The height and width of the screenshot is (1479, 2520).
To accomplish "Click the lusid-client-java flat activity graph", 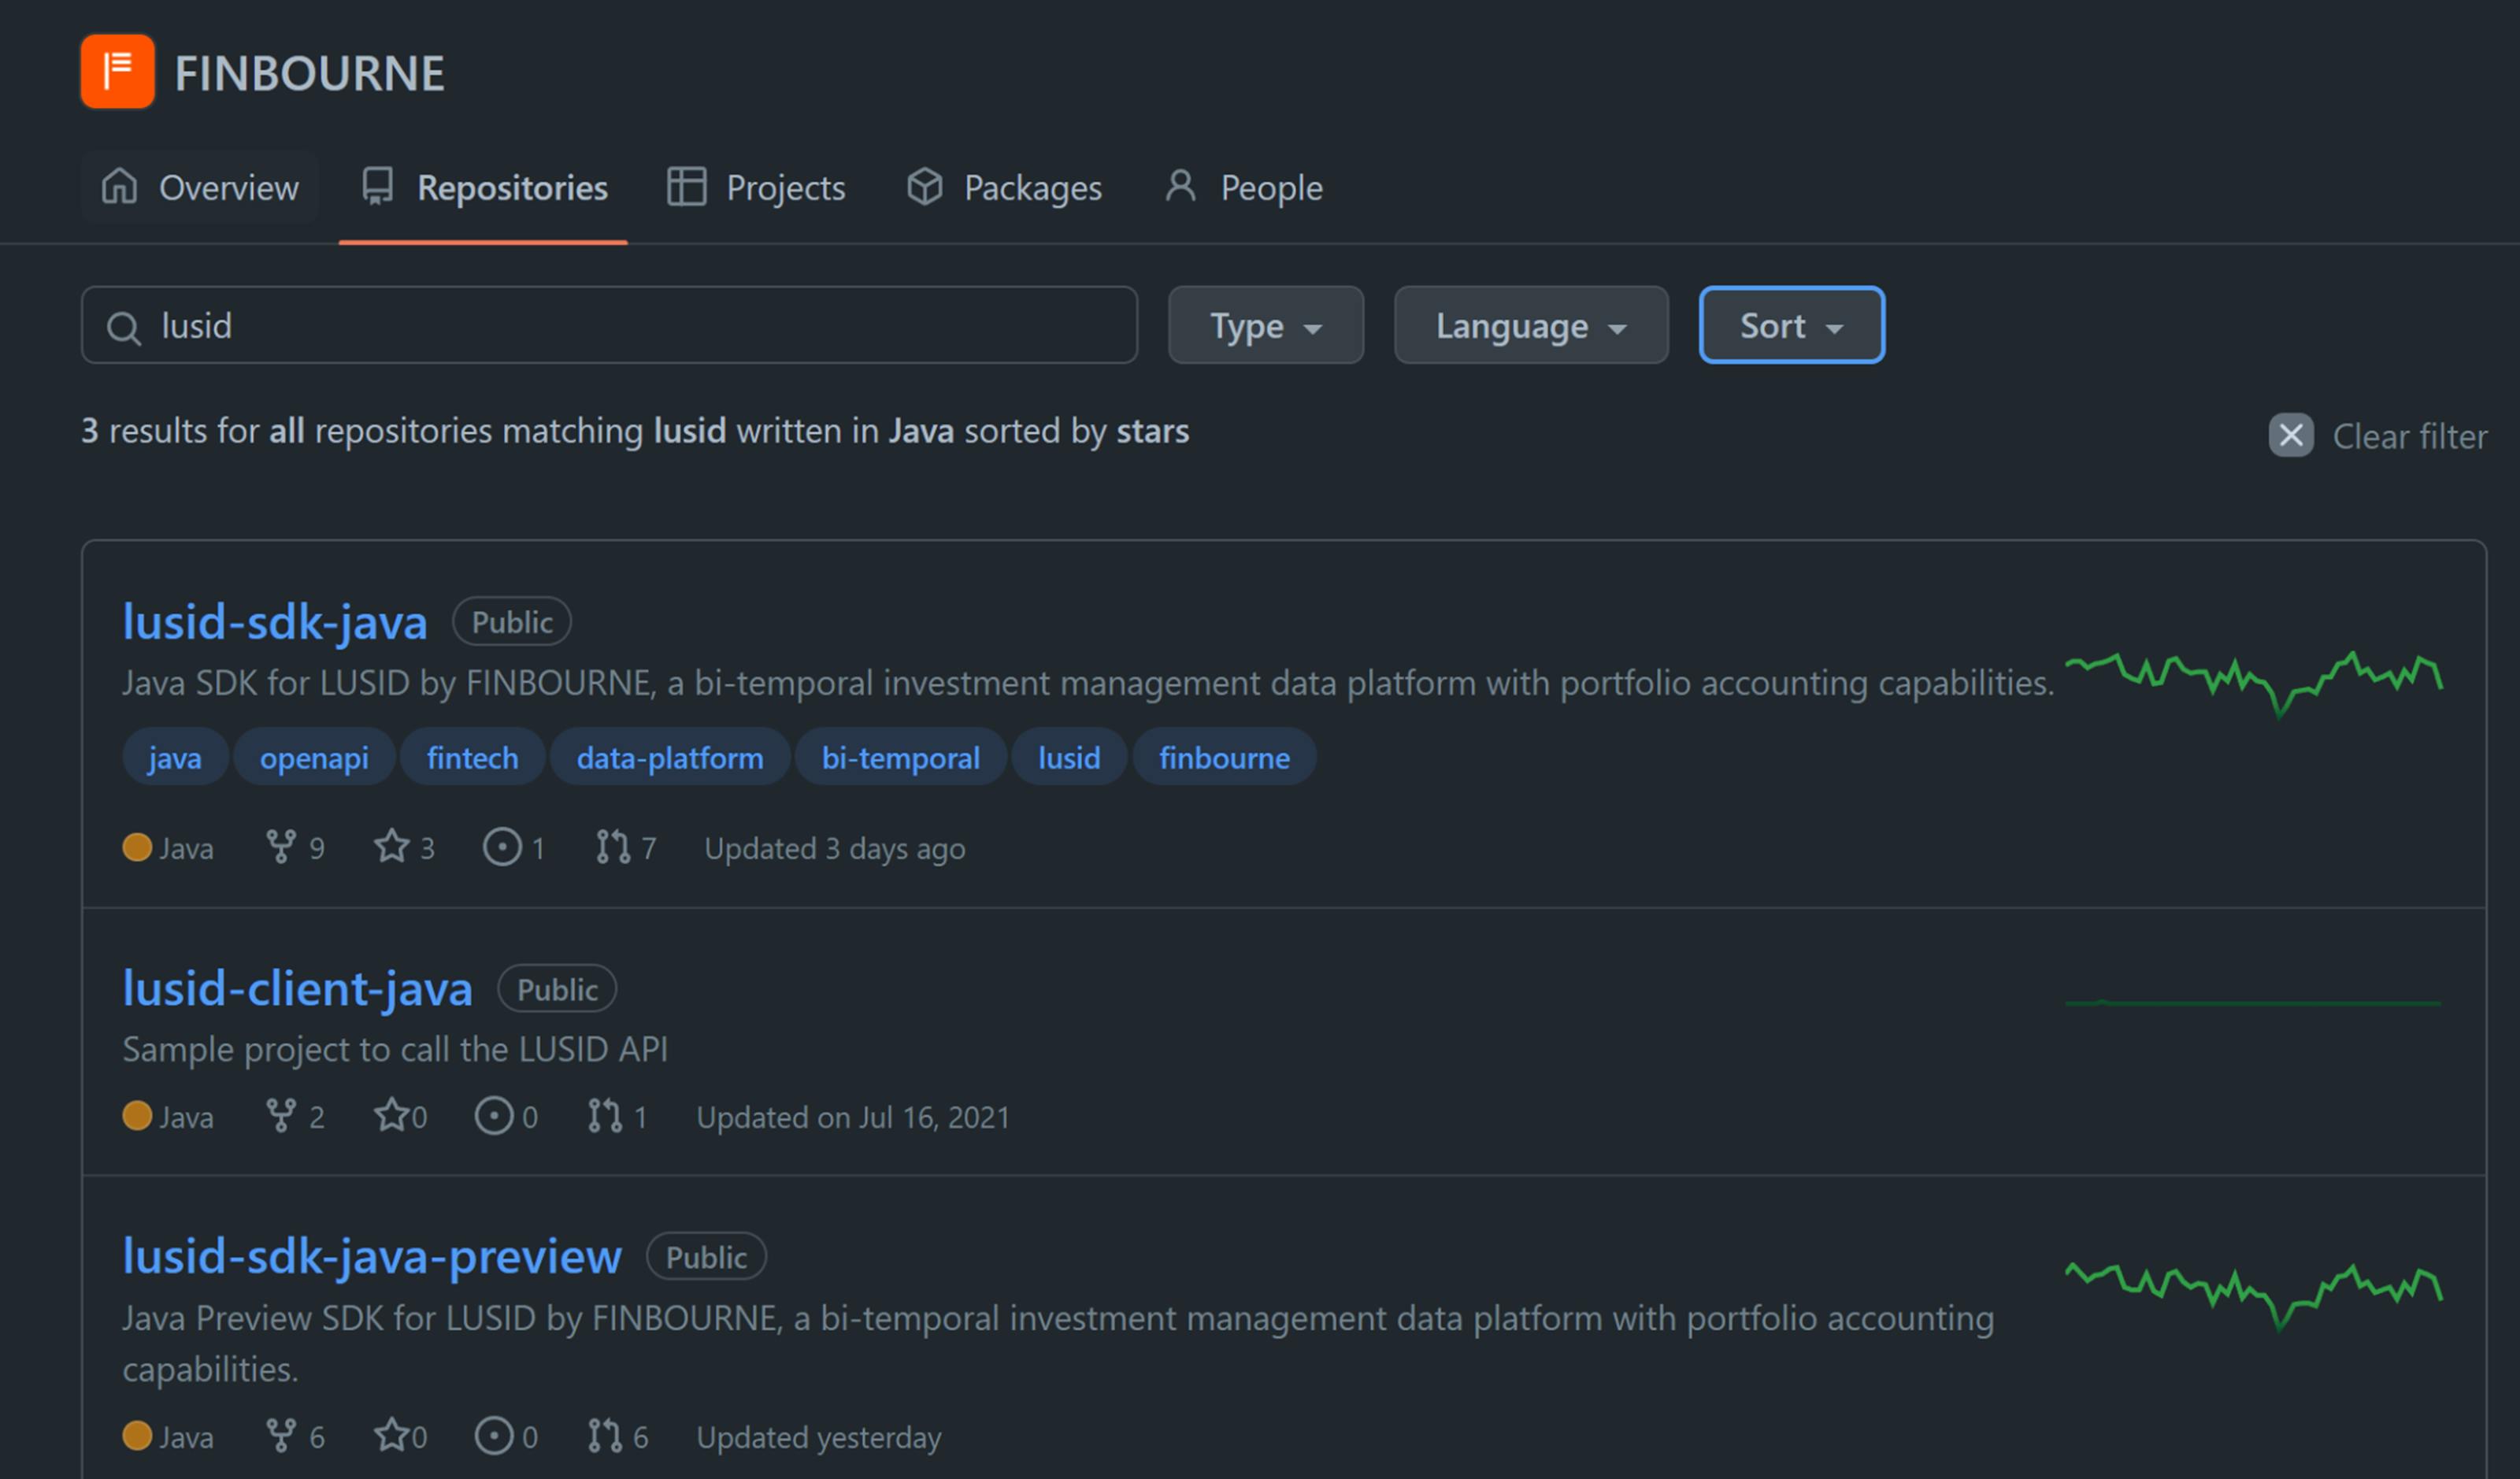I will (2253, 1002).
